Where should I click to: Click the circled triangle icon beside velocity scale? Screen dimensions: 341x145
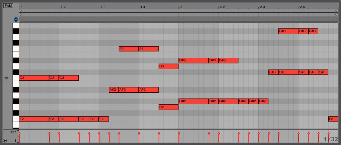[x=5, y=141]
